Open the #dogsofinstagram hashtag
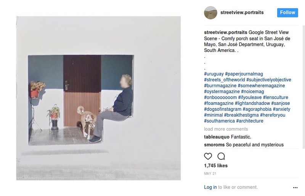The width and height of the screenshot is (305, 196). [223, 109]
